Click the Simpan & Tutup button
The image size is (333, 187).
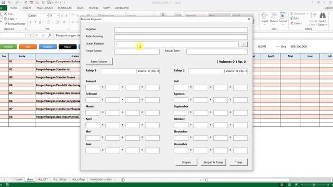coord(213,162)
